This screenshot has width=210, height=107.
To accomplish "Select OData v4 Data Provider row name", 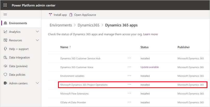I will coord(73,102).
